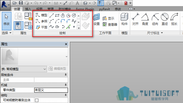This screenshot has width=183, height=103.
Task: Click the Tag by Category icon
Action: (x=71, y=3)
